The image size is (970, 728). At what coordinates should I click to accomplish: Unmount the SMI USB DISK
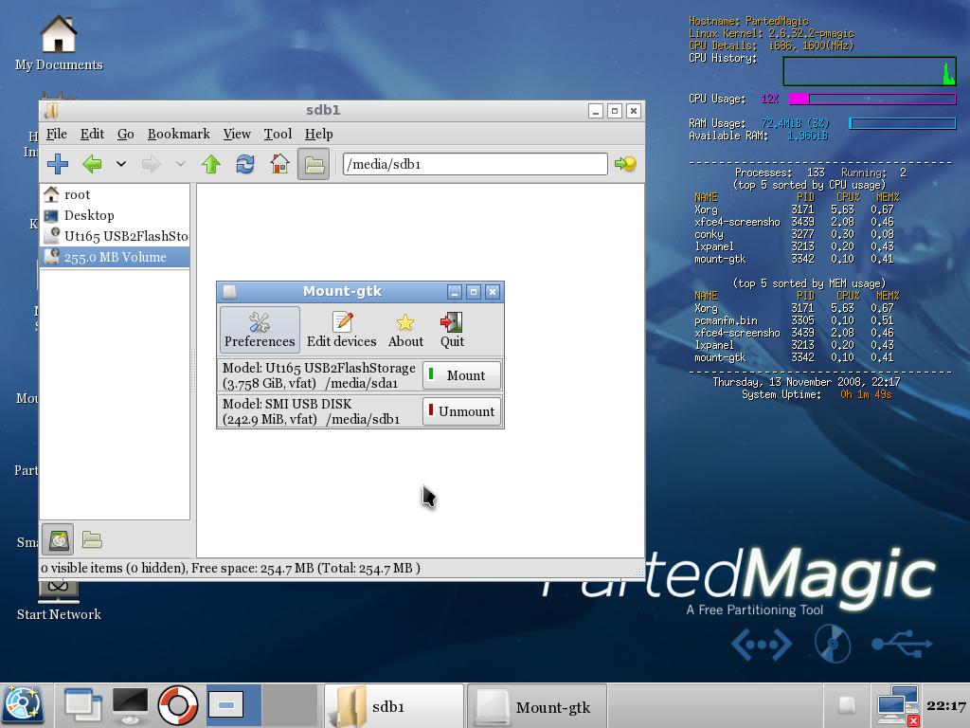click(x=461, y=411)
